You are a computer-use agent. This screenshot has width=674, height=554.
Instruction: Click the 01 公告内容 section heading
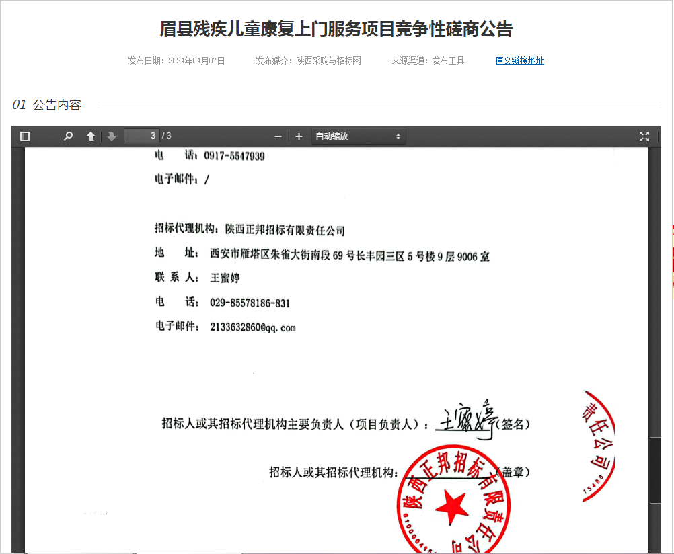[47, 104]
